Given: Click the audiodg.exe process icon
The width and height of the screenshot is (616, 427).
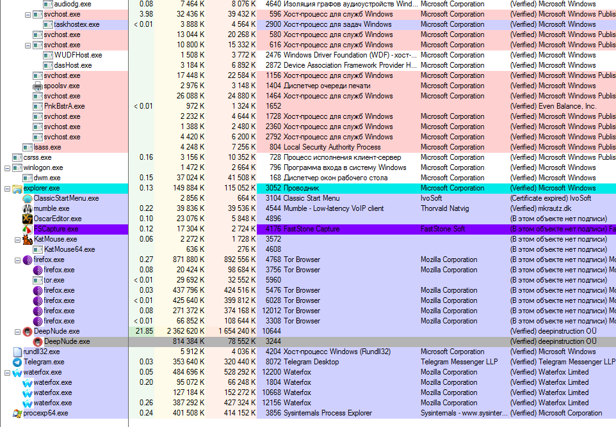Looking at the screenshot, I should click(x=48, y=4).
